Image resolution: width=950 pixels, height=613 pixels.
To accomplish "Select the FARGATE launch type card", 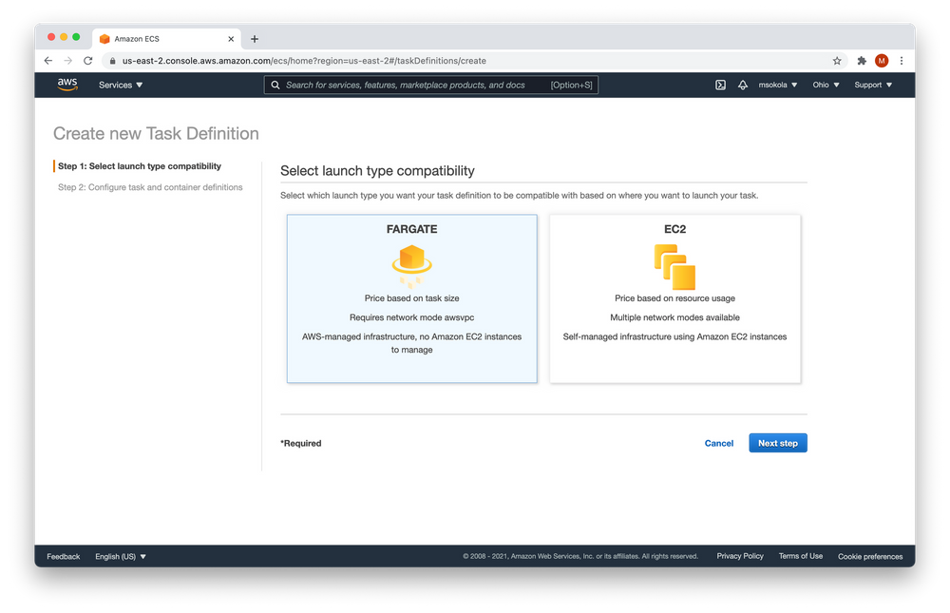I will 411,298.
